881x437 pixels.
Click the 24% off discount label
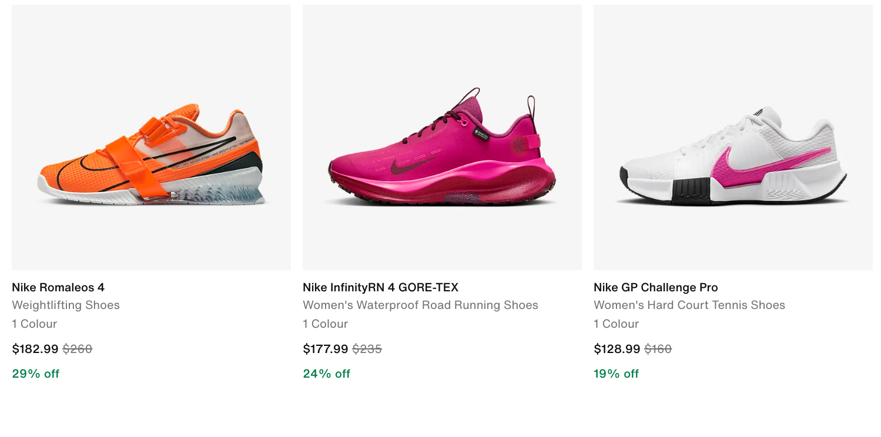(x=326, y=374)
